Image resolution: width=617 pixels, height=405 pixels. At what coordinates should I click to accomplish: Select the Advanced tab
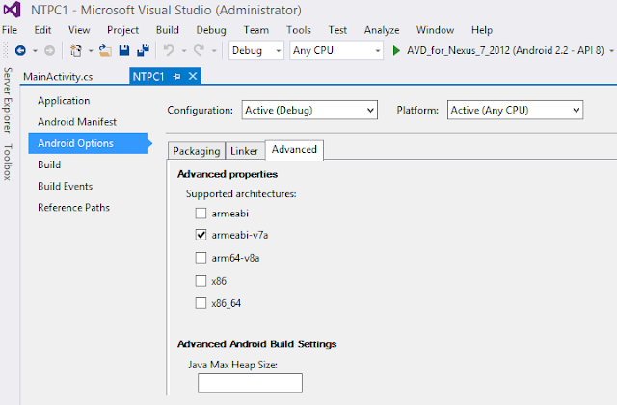tap(294, 150)
